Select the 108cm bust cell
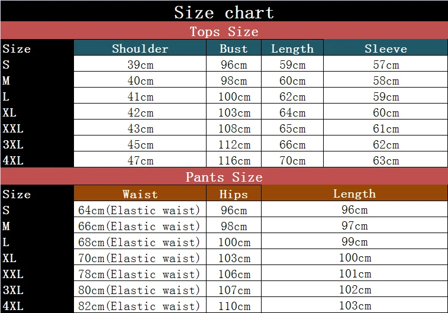Image resolution: width=448 pixels, height=313 pixels. click(x=234, y=128)
